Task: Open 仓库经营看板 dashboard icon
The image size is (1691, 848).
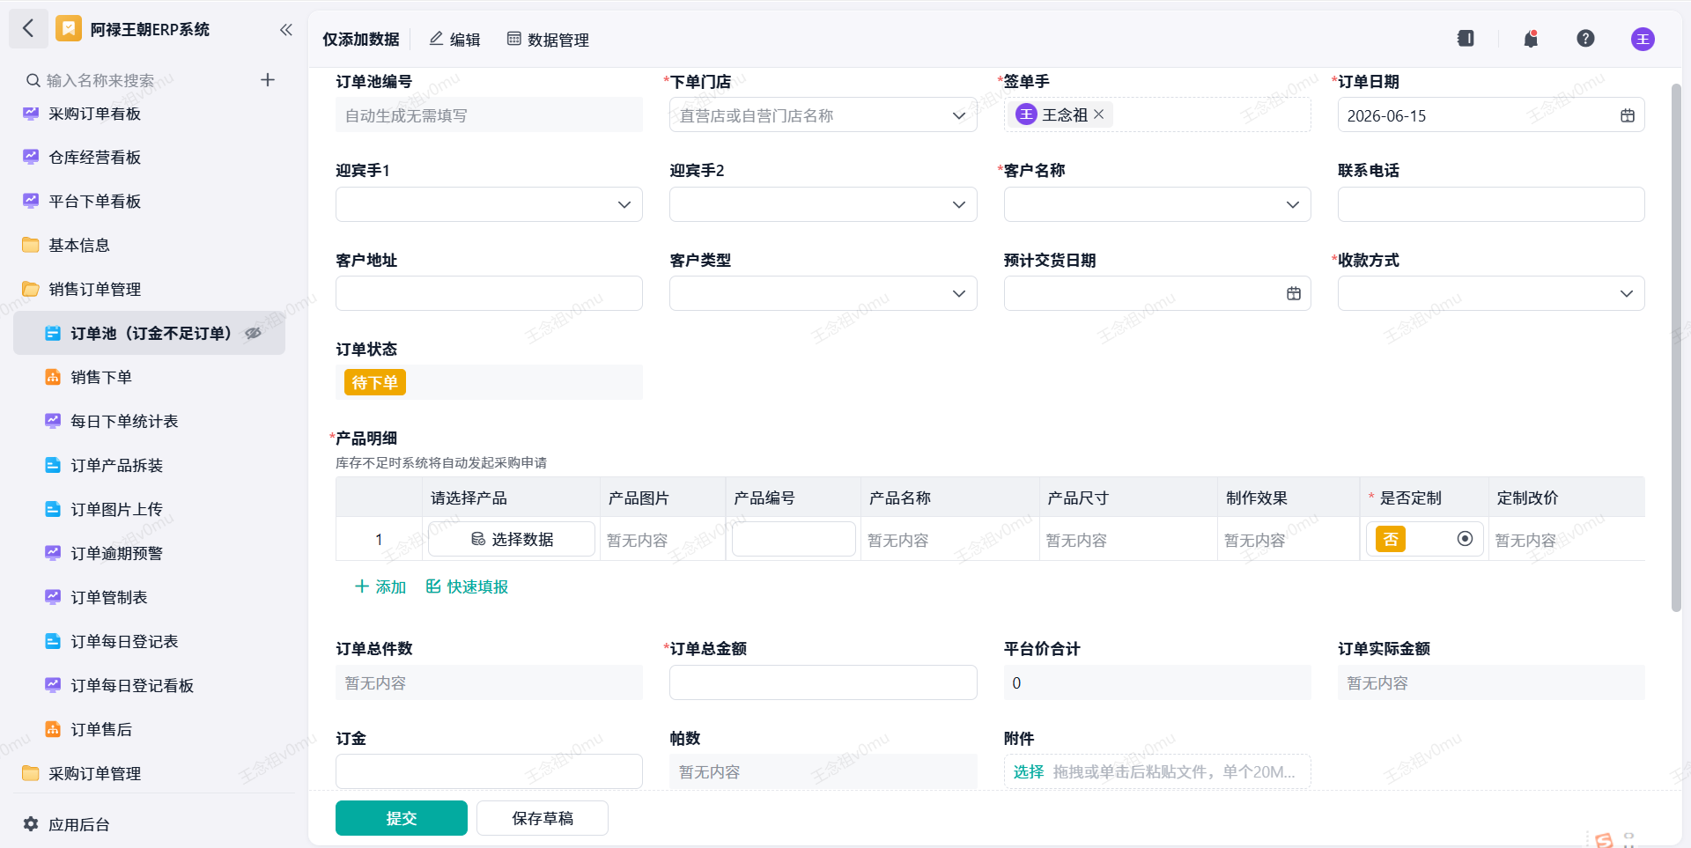Action: [31, 157]
